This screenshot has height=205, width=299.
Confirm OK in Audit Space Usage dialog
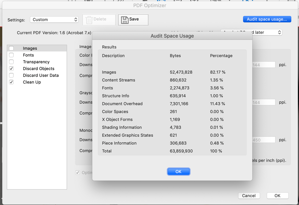tap(178, 172)
